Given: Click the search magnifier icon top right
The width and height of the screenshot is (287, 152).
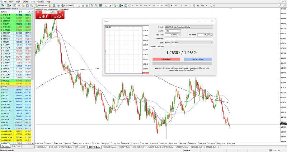Looking at the screenshot, I should click(280, 5).
